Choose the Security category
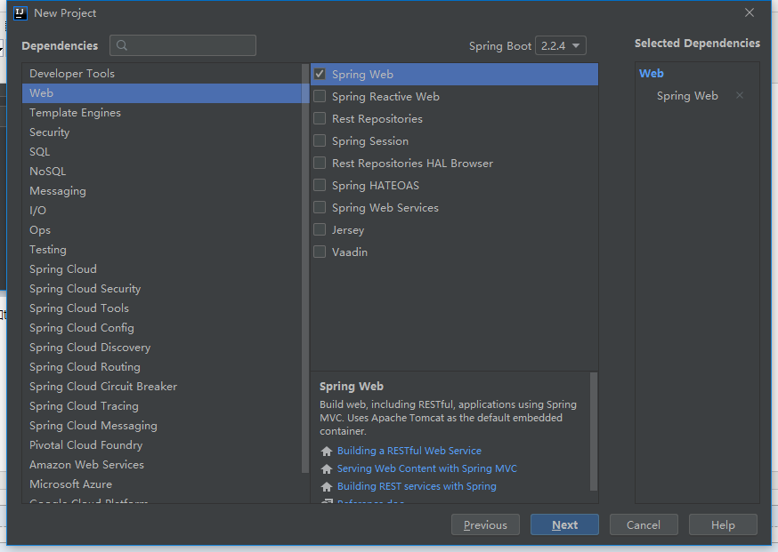 [49, 132]
